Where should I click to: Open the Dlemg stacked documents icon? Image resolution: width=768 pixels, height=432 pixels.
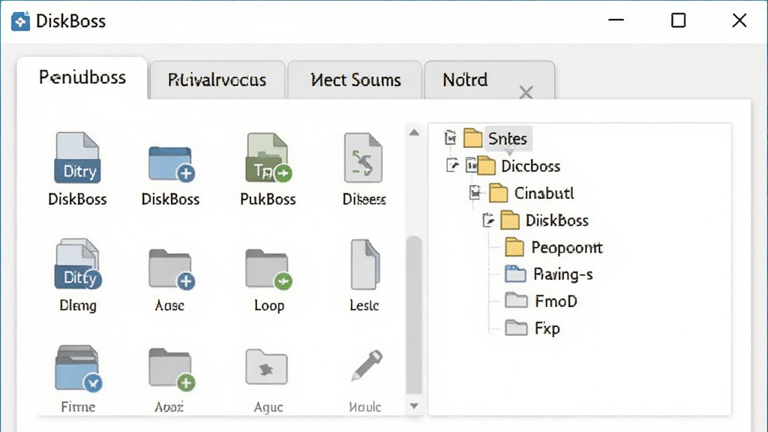point(77,263)
